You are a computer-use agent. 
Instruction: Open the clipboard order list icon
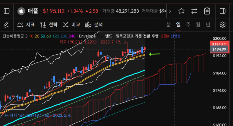(207, 11)
